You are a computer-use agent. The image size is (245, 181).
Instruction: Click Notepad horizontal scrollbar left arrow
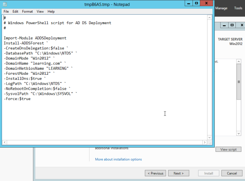(5, 142)
